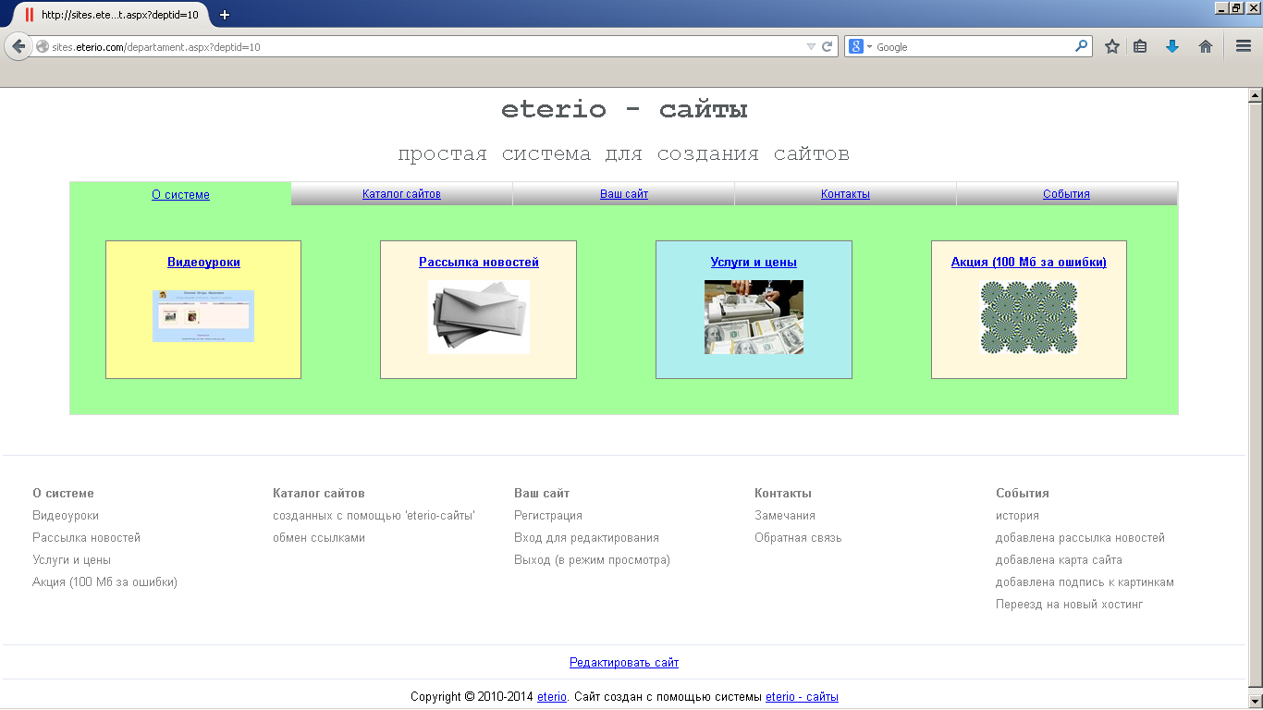
Task: Select the sites.eterio browser tab
Action: click(x=111, y=15)
